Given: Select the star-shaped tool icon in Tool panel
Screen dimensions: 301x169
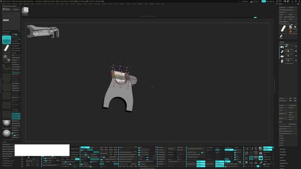Looking at the screenshot, I should [295, 27].
